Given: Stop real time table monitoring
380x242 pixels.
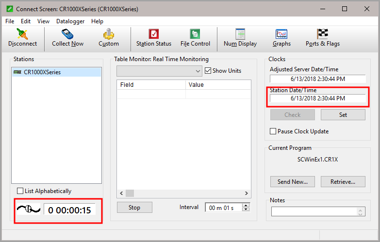Looking at the screenshot, I should click(x=134, y=208).
